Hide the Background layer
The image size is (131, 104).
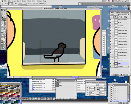pyautogui.click(x=111, y=66)
